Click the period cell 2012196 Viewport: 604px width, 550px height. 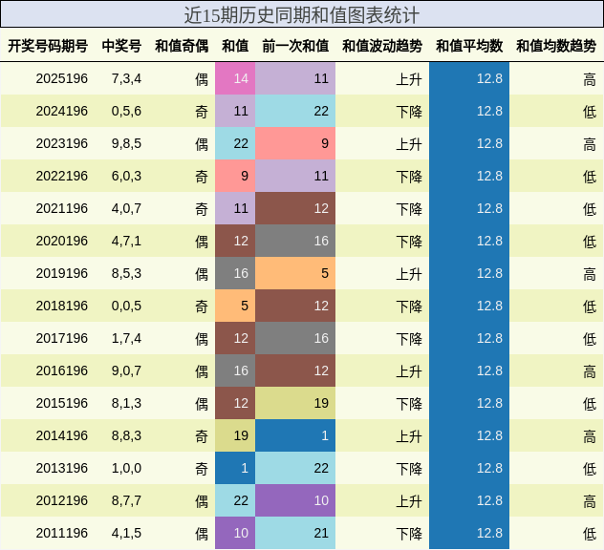click(62, 500)
